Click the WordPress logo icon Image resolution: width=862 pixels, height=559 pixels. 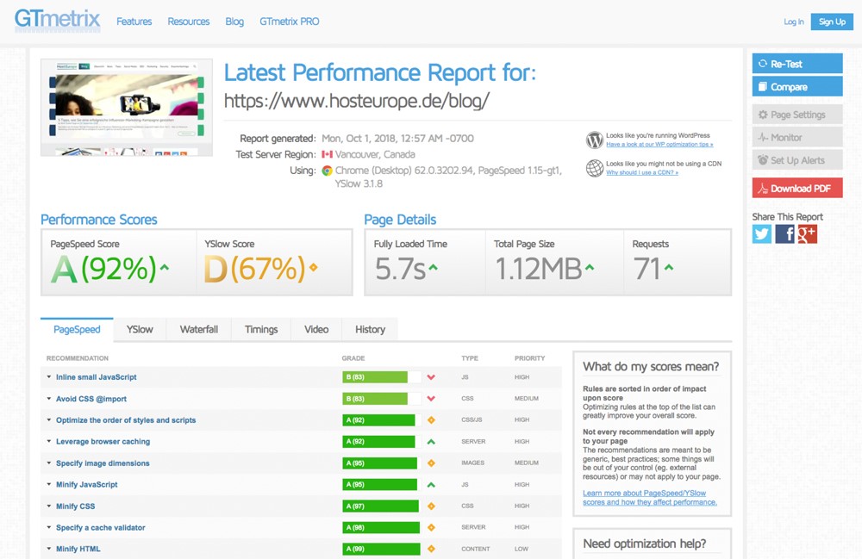pos(594,140)
